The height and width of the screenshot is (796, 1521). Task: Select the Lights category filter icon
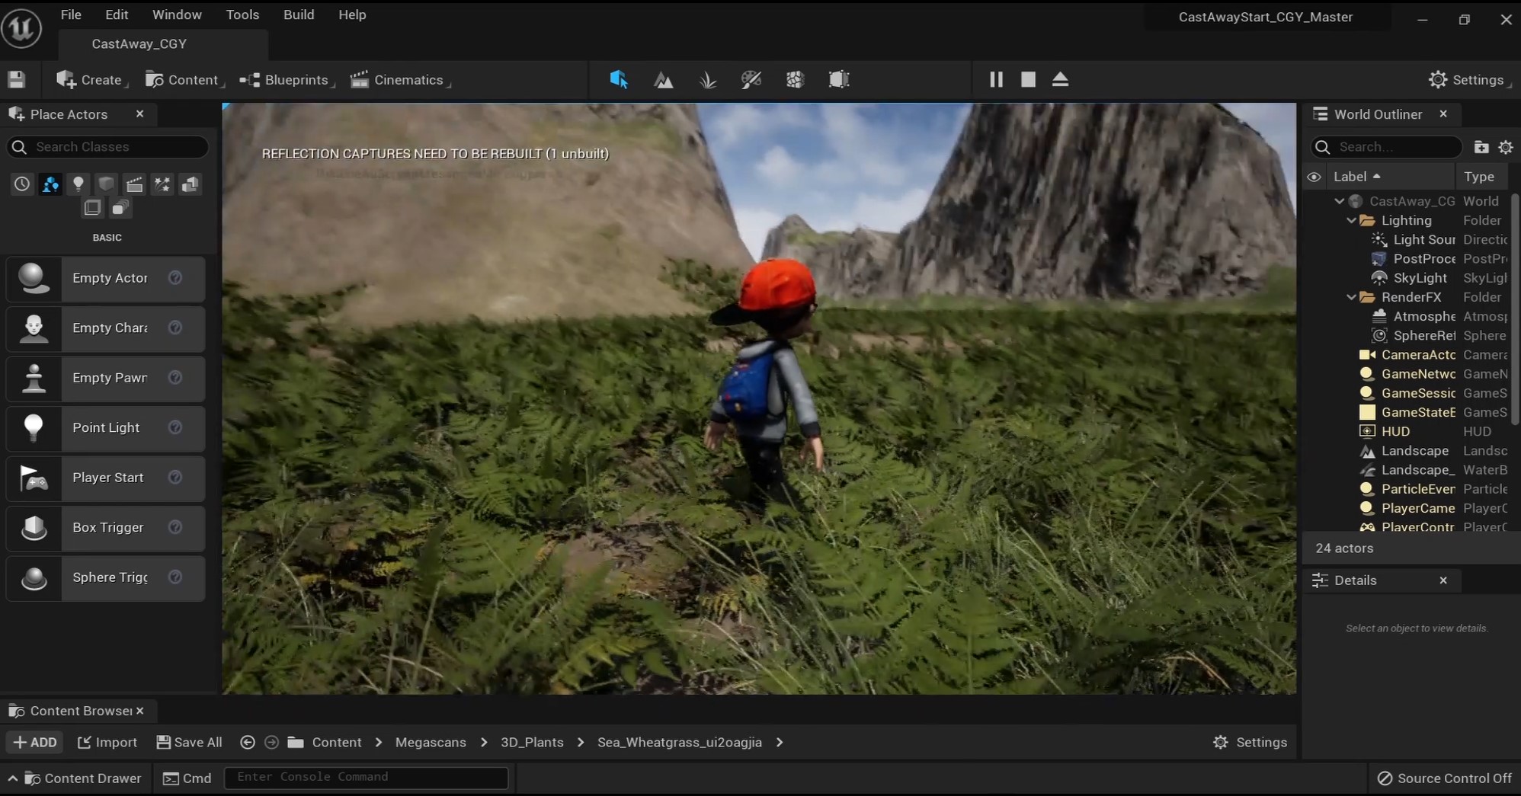(x=78, y=184)
